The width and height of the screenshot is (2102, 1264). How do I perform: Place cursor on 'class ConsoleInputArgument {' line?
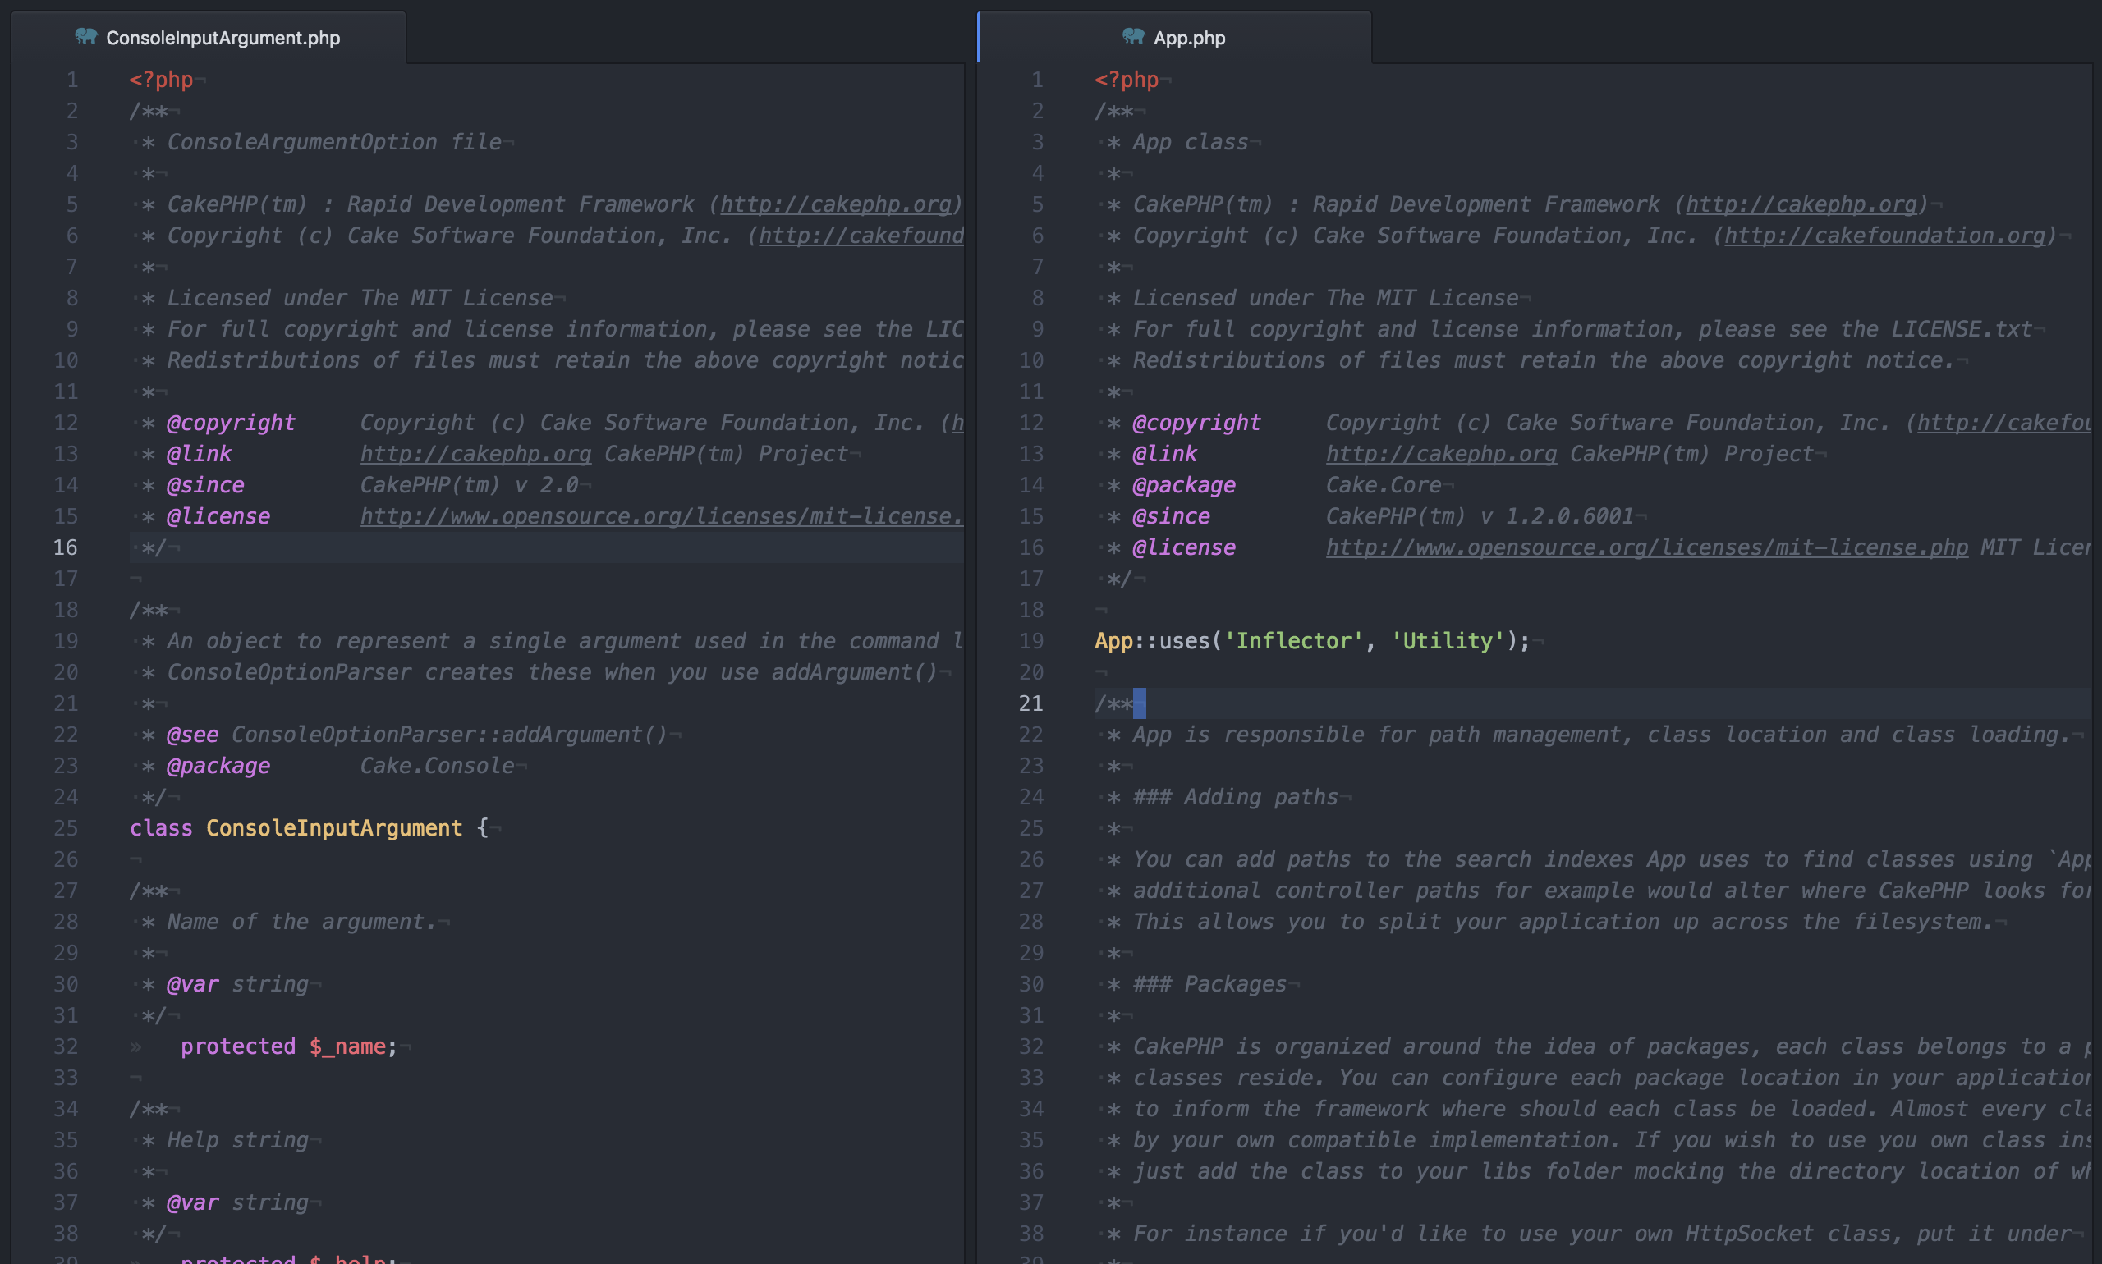click(310, 828)
